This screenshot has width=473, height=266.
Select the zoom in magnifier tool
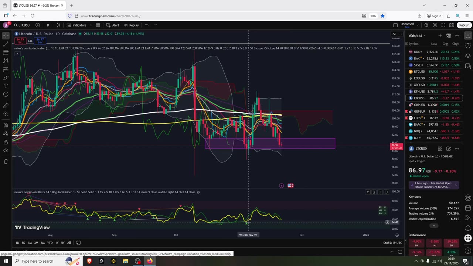pos(6,114)
